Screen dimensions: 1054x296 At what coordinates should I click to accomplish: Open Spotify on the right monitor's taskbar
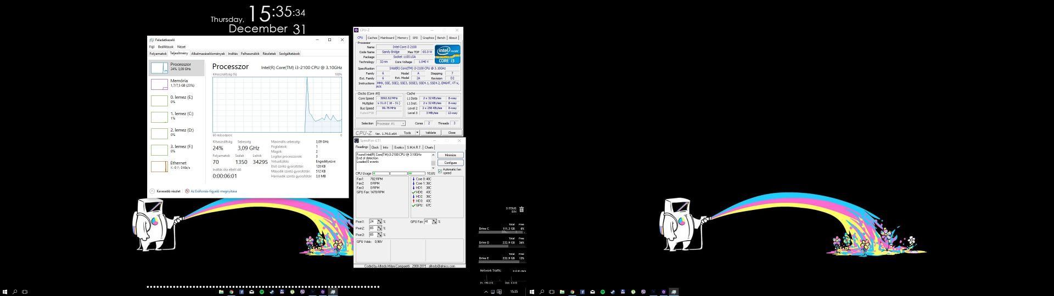click(x=603, y=292)
